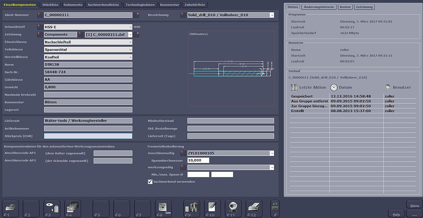Switch to the Stückliste tab

click(50, 5)
